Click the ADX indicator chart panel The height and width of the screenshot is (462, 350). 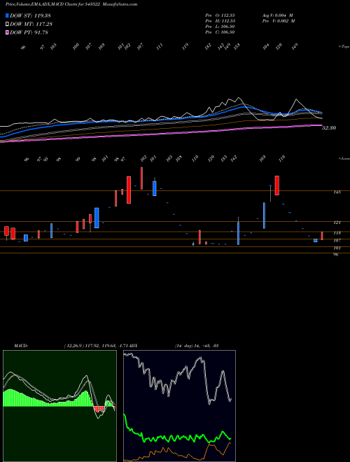[179, 406]
